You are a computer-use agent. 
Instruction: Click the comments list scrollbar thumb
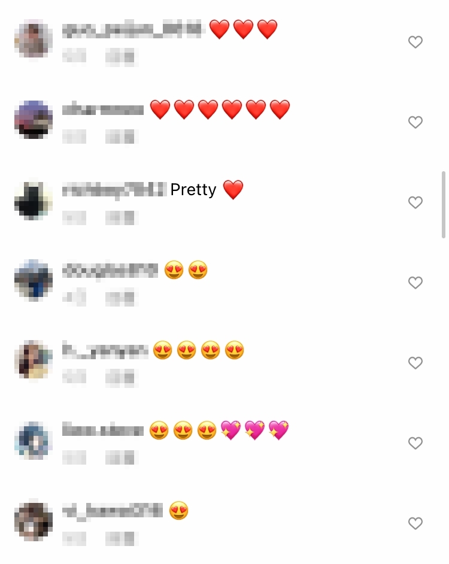point(444,205)
